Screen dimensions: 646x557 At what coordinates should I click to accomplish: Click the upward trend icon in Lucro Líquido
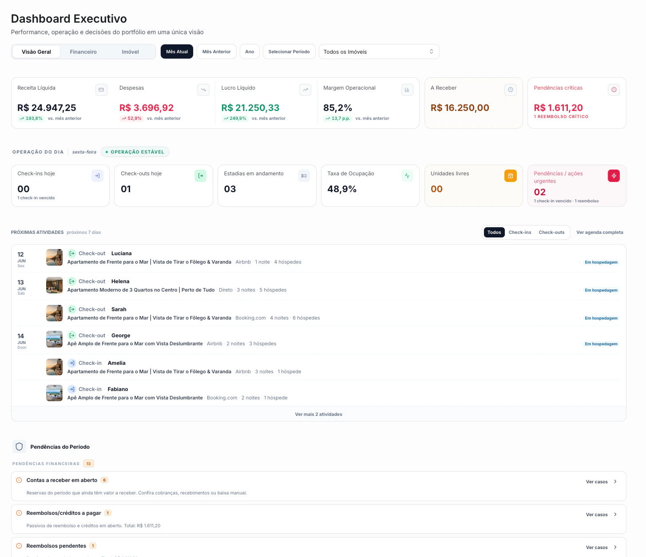tap(305, 90)
